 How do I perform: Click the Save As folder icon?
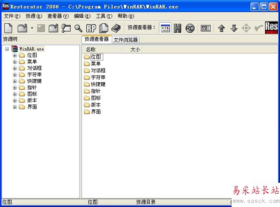pyautogui.click(x=54, y=28)
